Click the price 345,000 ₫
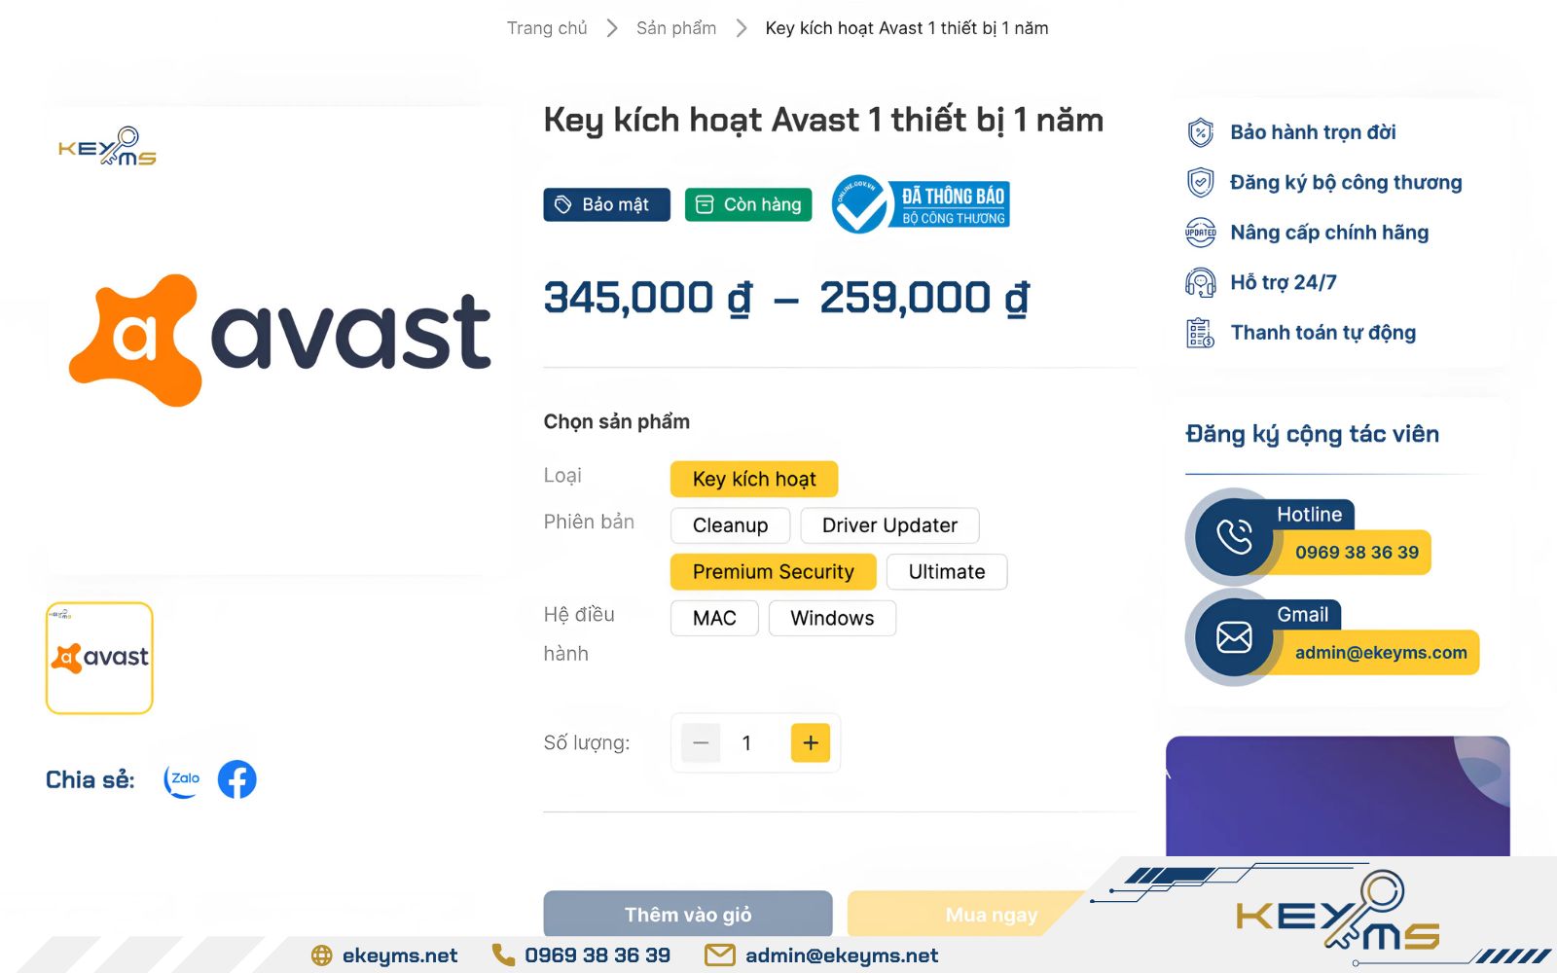This screenshot has width=1557, height=973. tap(648, 298)
